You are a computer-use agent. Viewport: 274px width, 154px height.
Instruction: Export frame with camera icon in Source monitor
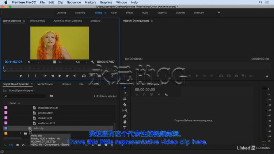[99, 76]
